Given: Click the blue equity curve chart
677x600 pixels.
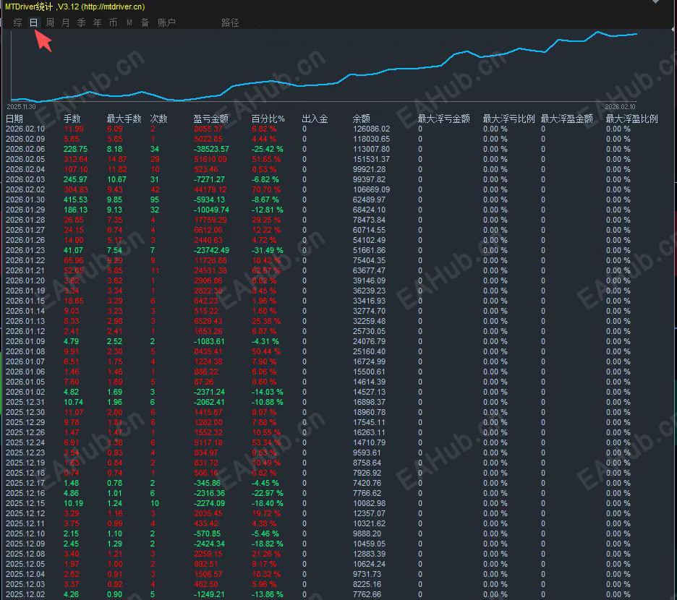Looking at the screenshot, I should click(x=324, y=67).
